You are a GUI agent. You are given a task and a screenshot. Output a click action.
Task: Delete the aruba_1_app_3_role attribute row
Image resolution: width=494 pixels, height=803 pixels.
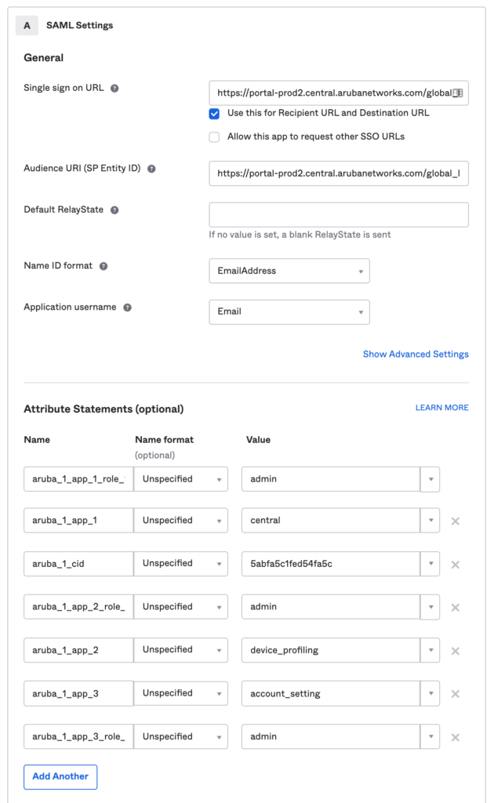pyautogui.click(x=456, y=736)
